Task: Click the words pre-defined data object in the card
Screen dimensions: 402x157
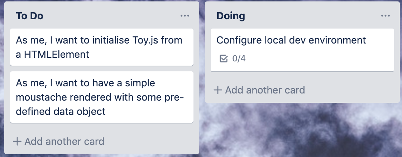Action: pos(100,105)
